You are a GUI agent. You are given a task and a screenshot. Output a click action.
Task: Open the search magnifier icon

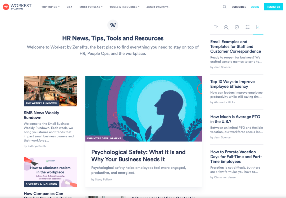pyautogui.click(x=225, y=7)
